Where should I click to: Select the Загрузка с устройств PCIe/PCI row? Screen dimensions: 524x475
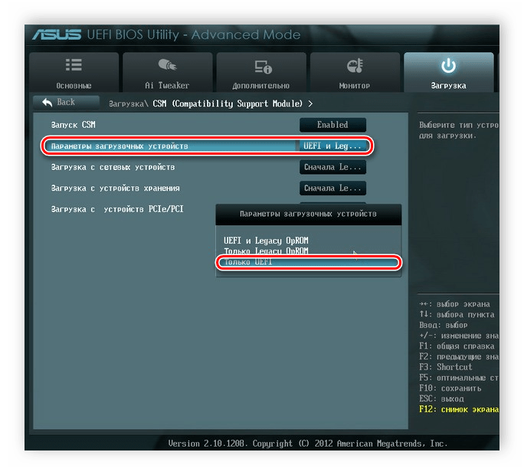(x=117, y=210)
